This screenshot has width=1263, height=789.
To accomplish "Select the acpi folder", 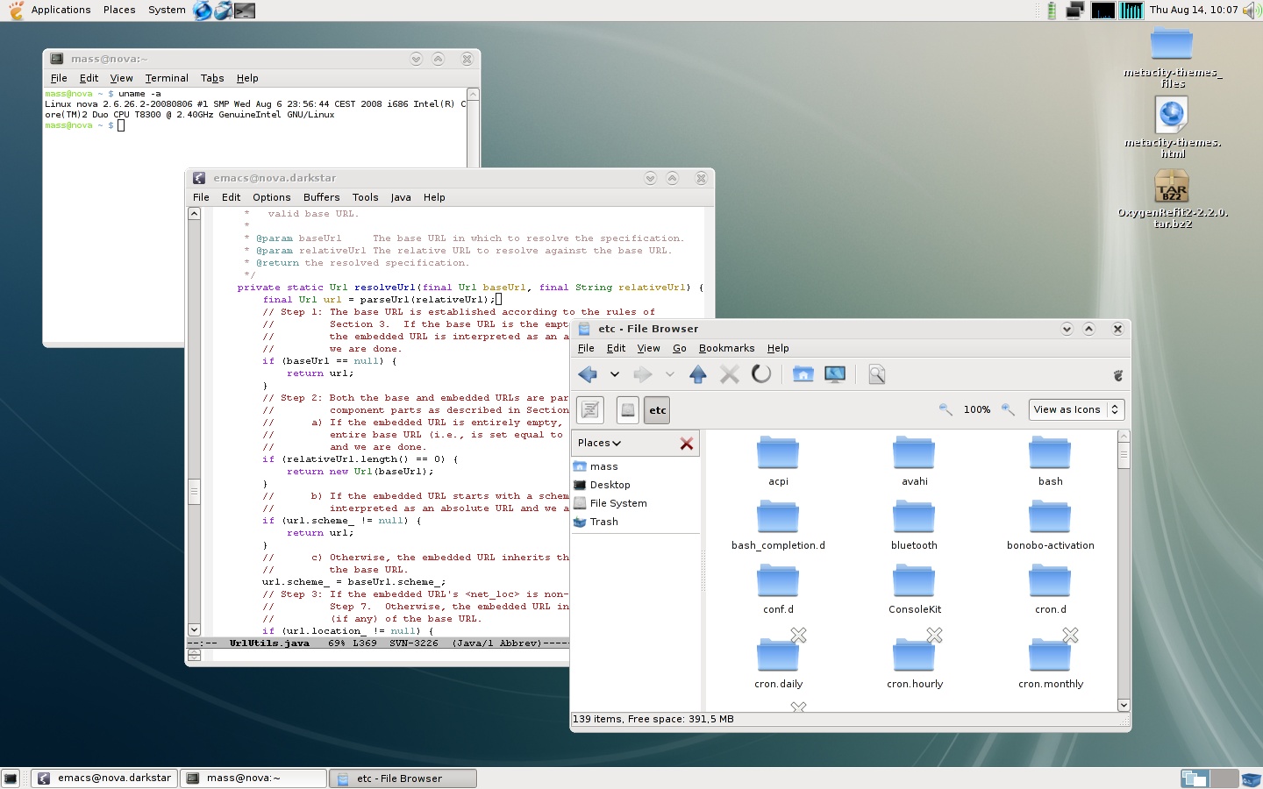I will pos(778,461).
